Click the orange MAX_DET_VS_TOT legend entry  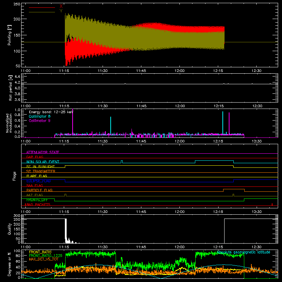[x=43, y=259]
